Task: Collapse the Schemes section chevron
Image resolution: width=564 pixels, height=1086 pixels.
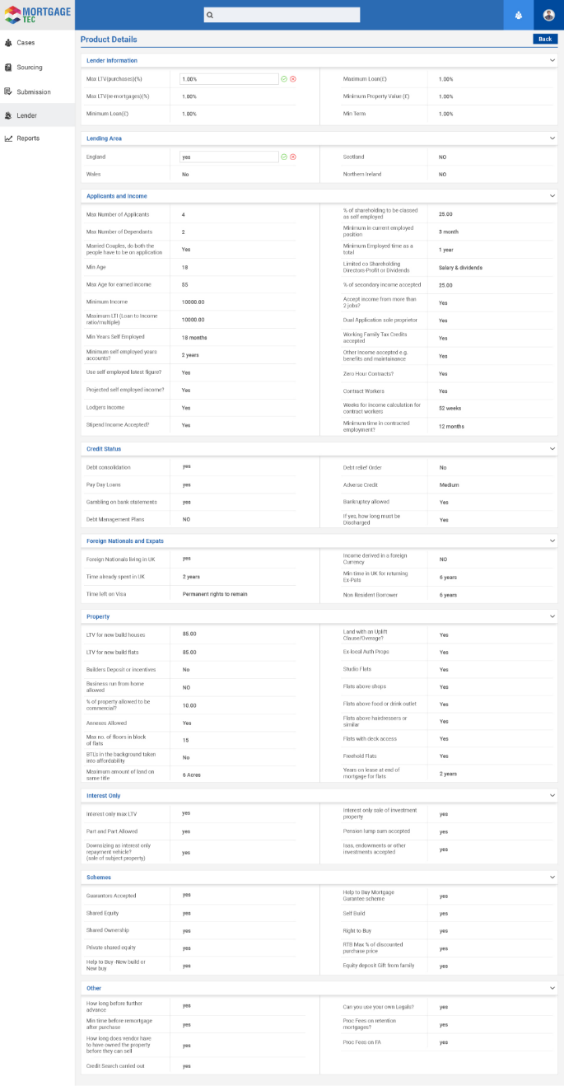Action: tap(553, 878)
